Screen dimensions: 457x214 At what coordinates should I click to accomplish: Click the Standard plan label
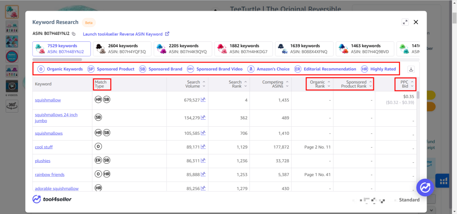[409, 200]
